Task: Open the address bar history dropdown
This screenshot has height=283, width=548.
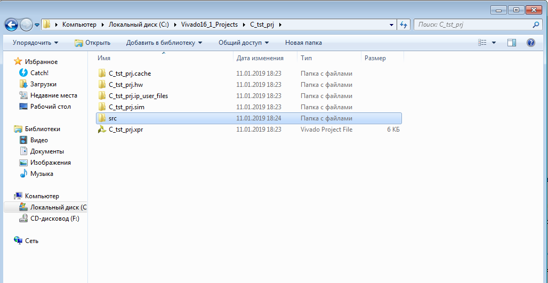Action: (x=391, y=25)
